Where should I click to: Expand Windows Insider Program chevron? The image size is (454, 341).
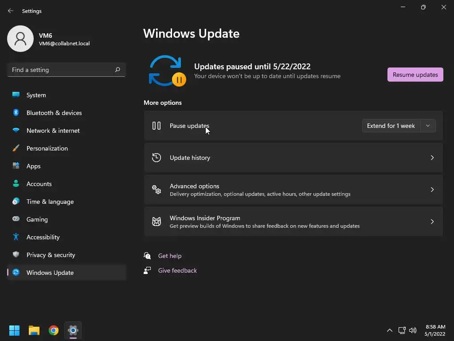pos(432,222)
